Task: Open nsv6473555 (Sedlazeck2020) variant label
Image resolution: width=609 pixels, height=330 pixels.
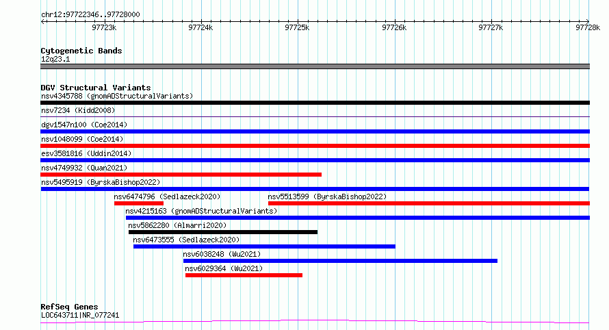Action: click(x=186, y=240)
